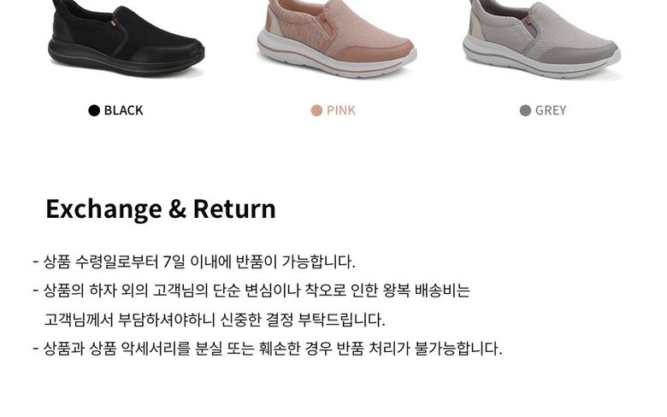Click the 반품 처리가 불가능합니다 policy line
This screenshot has width=667, height=417.
point(268,349)
